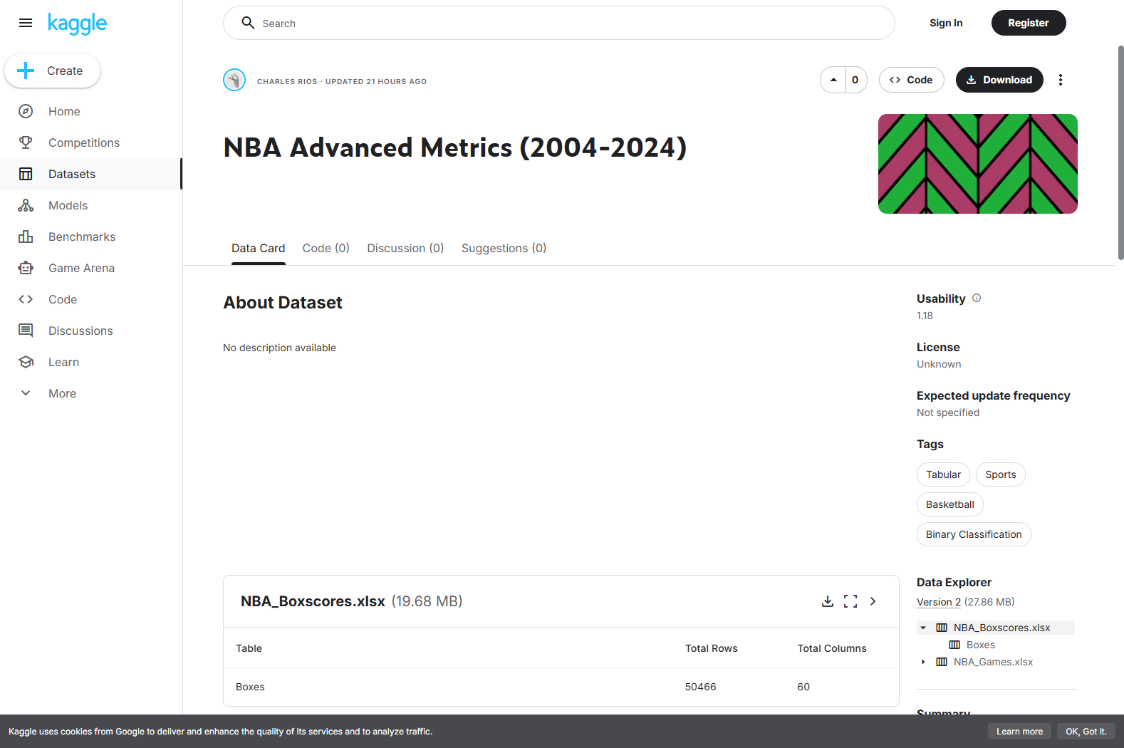Viewport: 1124px width, 748px height.
Task: Click the Charles Rios author name
Action: (x=287, y=81)
